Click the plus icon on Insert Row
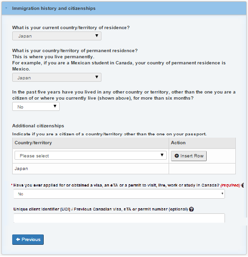The image size is (248, 257). [177, 156]
